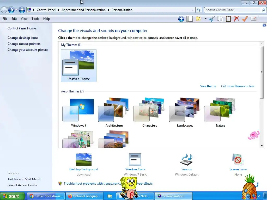This screenshot has width=267, height=200.
Task: Click the orange checkmark Properties icon
Action: click(245, 19)
